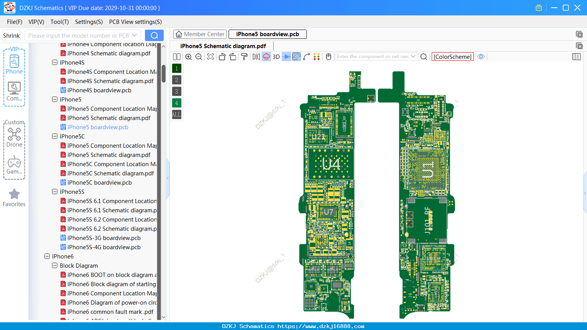Open iPhone5S-3G boardview.pcb in the tree
Screen dimensions: 587x330
[104, 238]
